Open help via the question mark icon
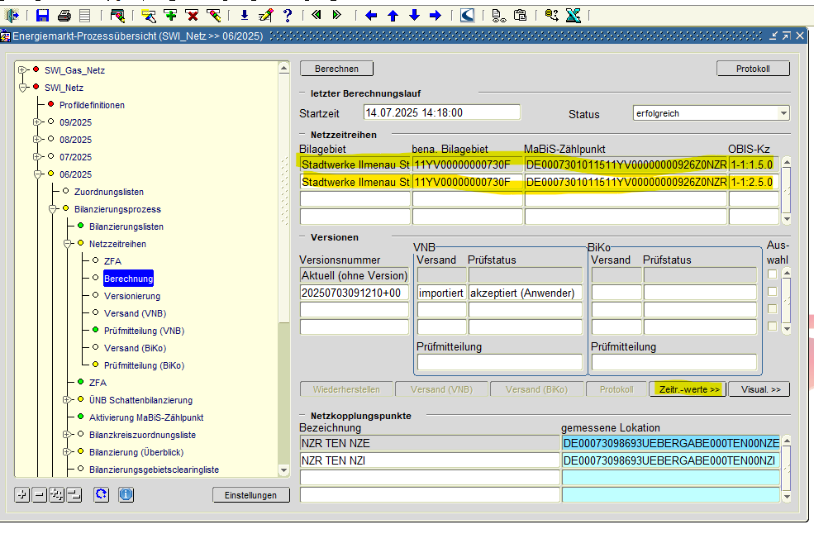 [287, 15]
